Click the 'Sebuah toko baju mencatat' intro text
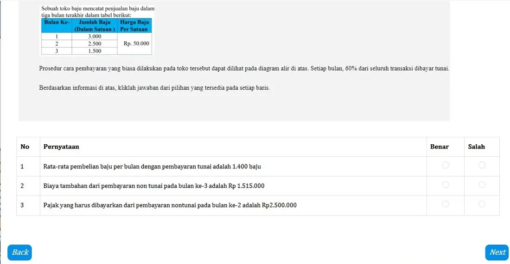The width and height of the screenshot is (510, 264). coord(97,12)
